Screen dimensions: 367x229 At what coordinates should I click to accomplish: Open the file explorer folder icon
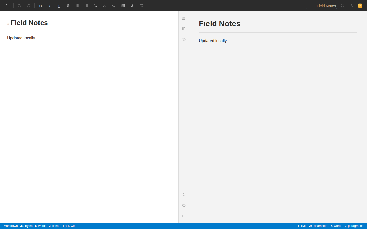coord(7,6)
